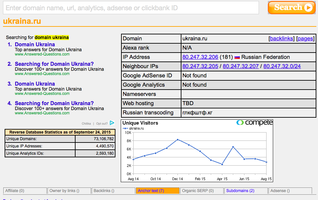Click the Opt out? link
The image size is (318, 200).
pyautogui.click(x=102, y=124)
